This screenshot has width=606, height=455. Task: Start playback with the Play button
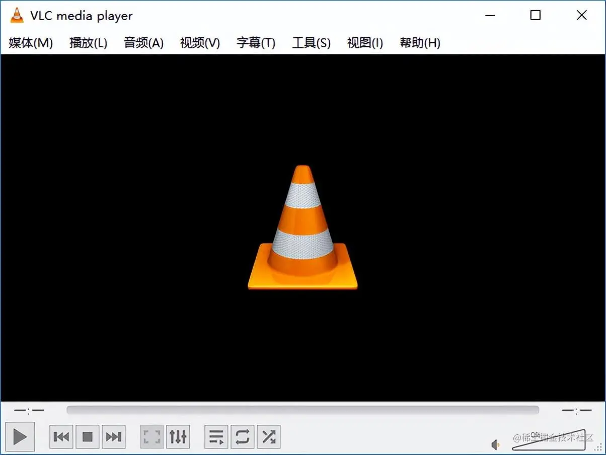(20, 436)
